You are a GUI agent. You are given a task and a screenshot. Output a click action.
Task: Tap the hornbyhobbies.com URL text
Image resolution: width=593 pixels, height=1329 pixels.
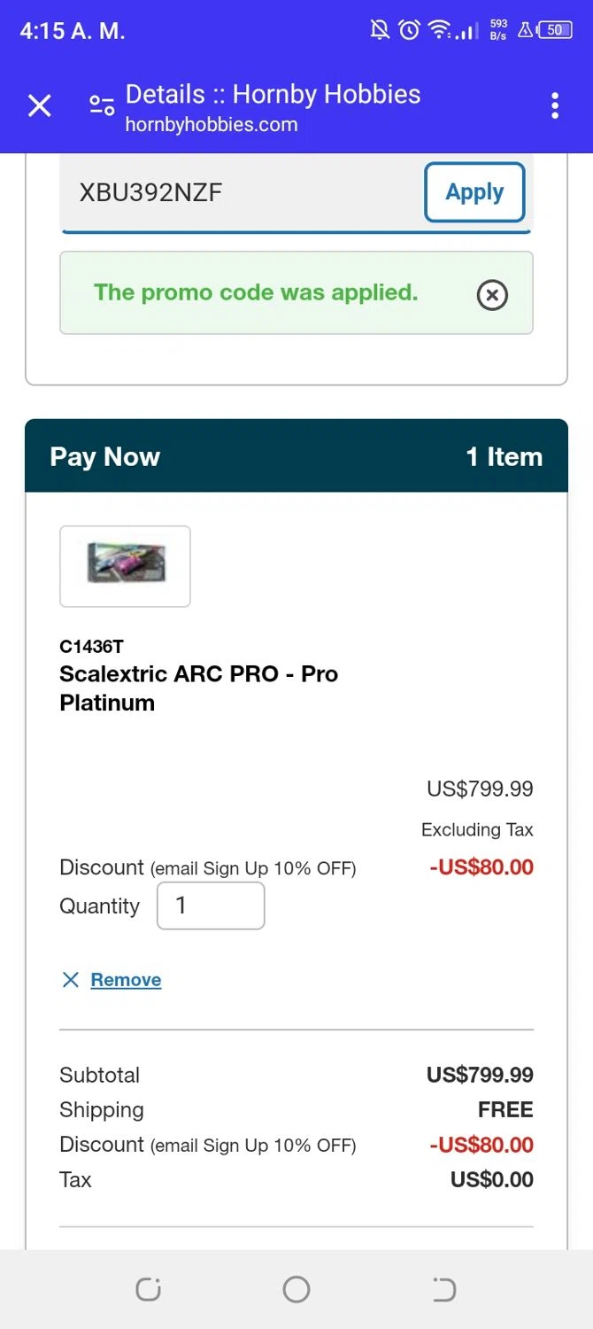212,125
